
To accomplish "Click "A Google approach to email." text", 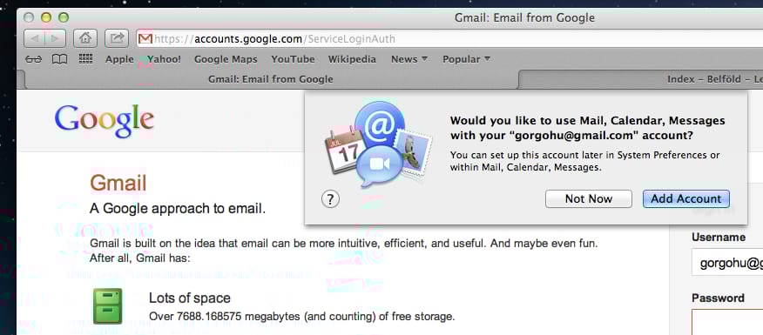I will (178, 209).
